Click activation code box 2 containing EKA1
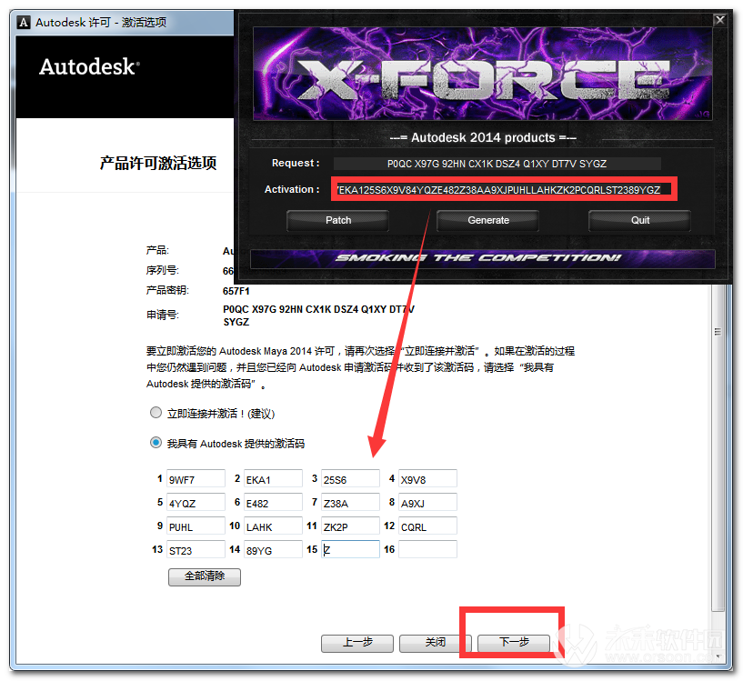This screenshot has height=681, width=743. [273, 478]
